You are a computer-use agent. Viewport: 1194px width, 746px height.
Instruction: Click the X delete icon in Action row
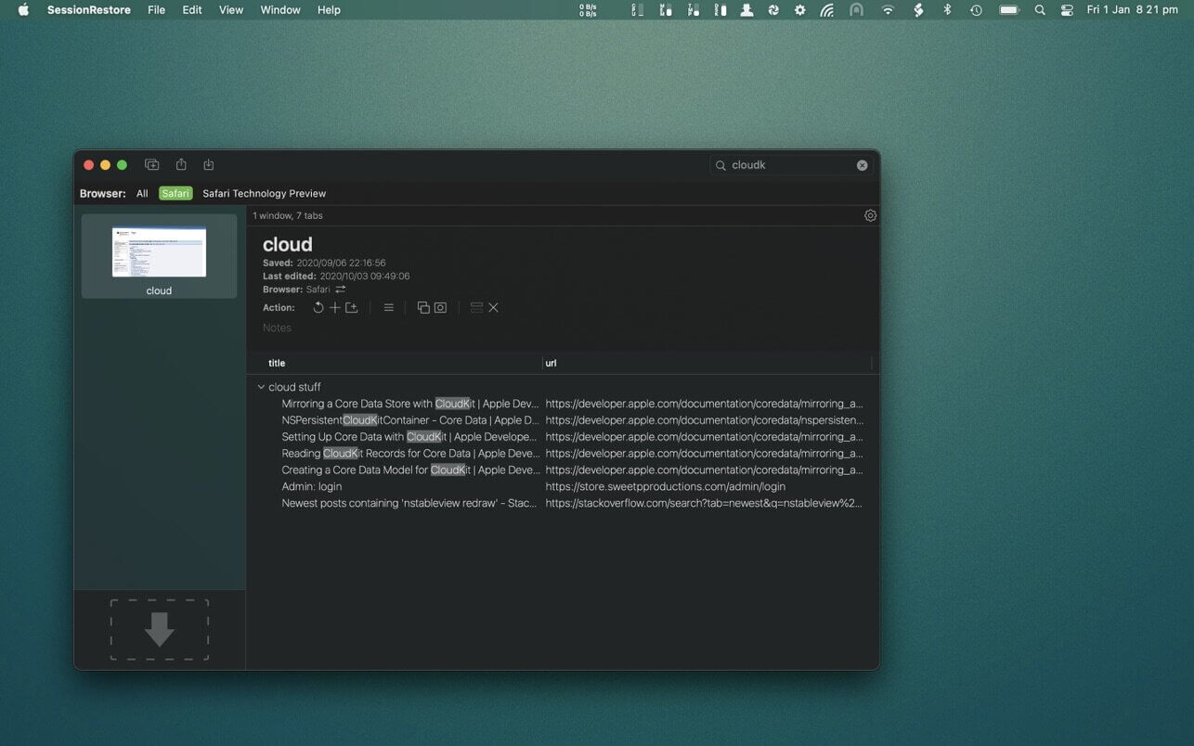(x=494, y=308)
